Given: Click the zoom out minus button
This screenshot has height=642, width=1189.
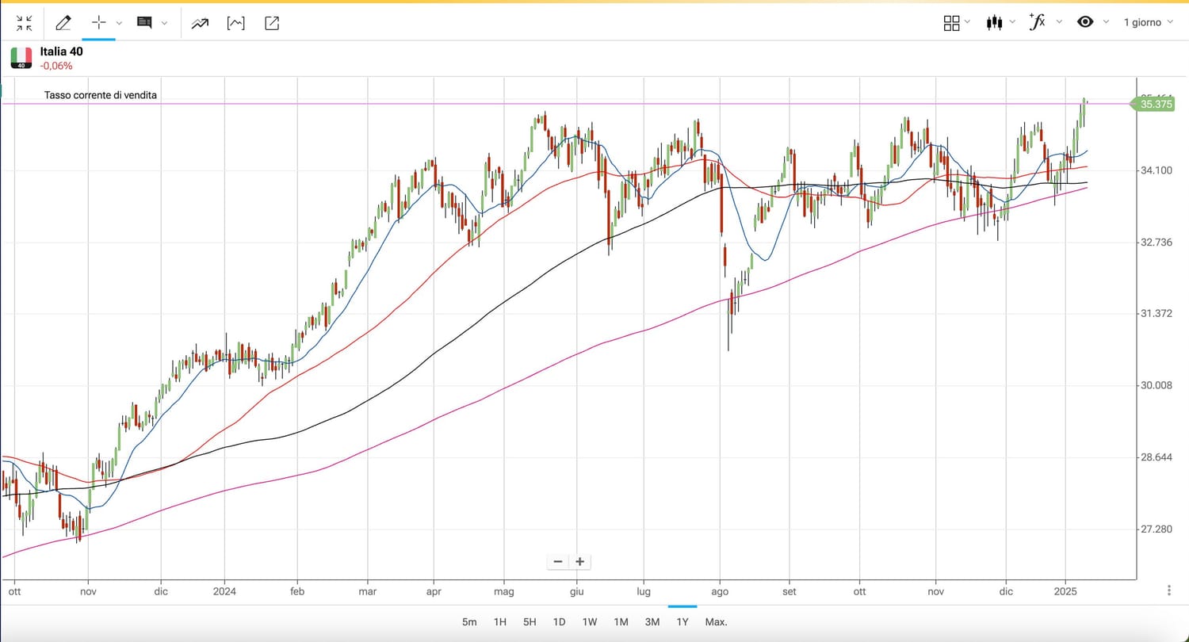Looking at the screenshot, I should [x=558, y=561].
